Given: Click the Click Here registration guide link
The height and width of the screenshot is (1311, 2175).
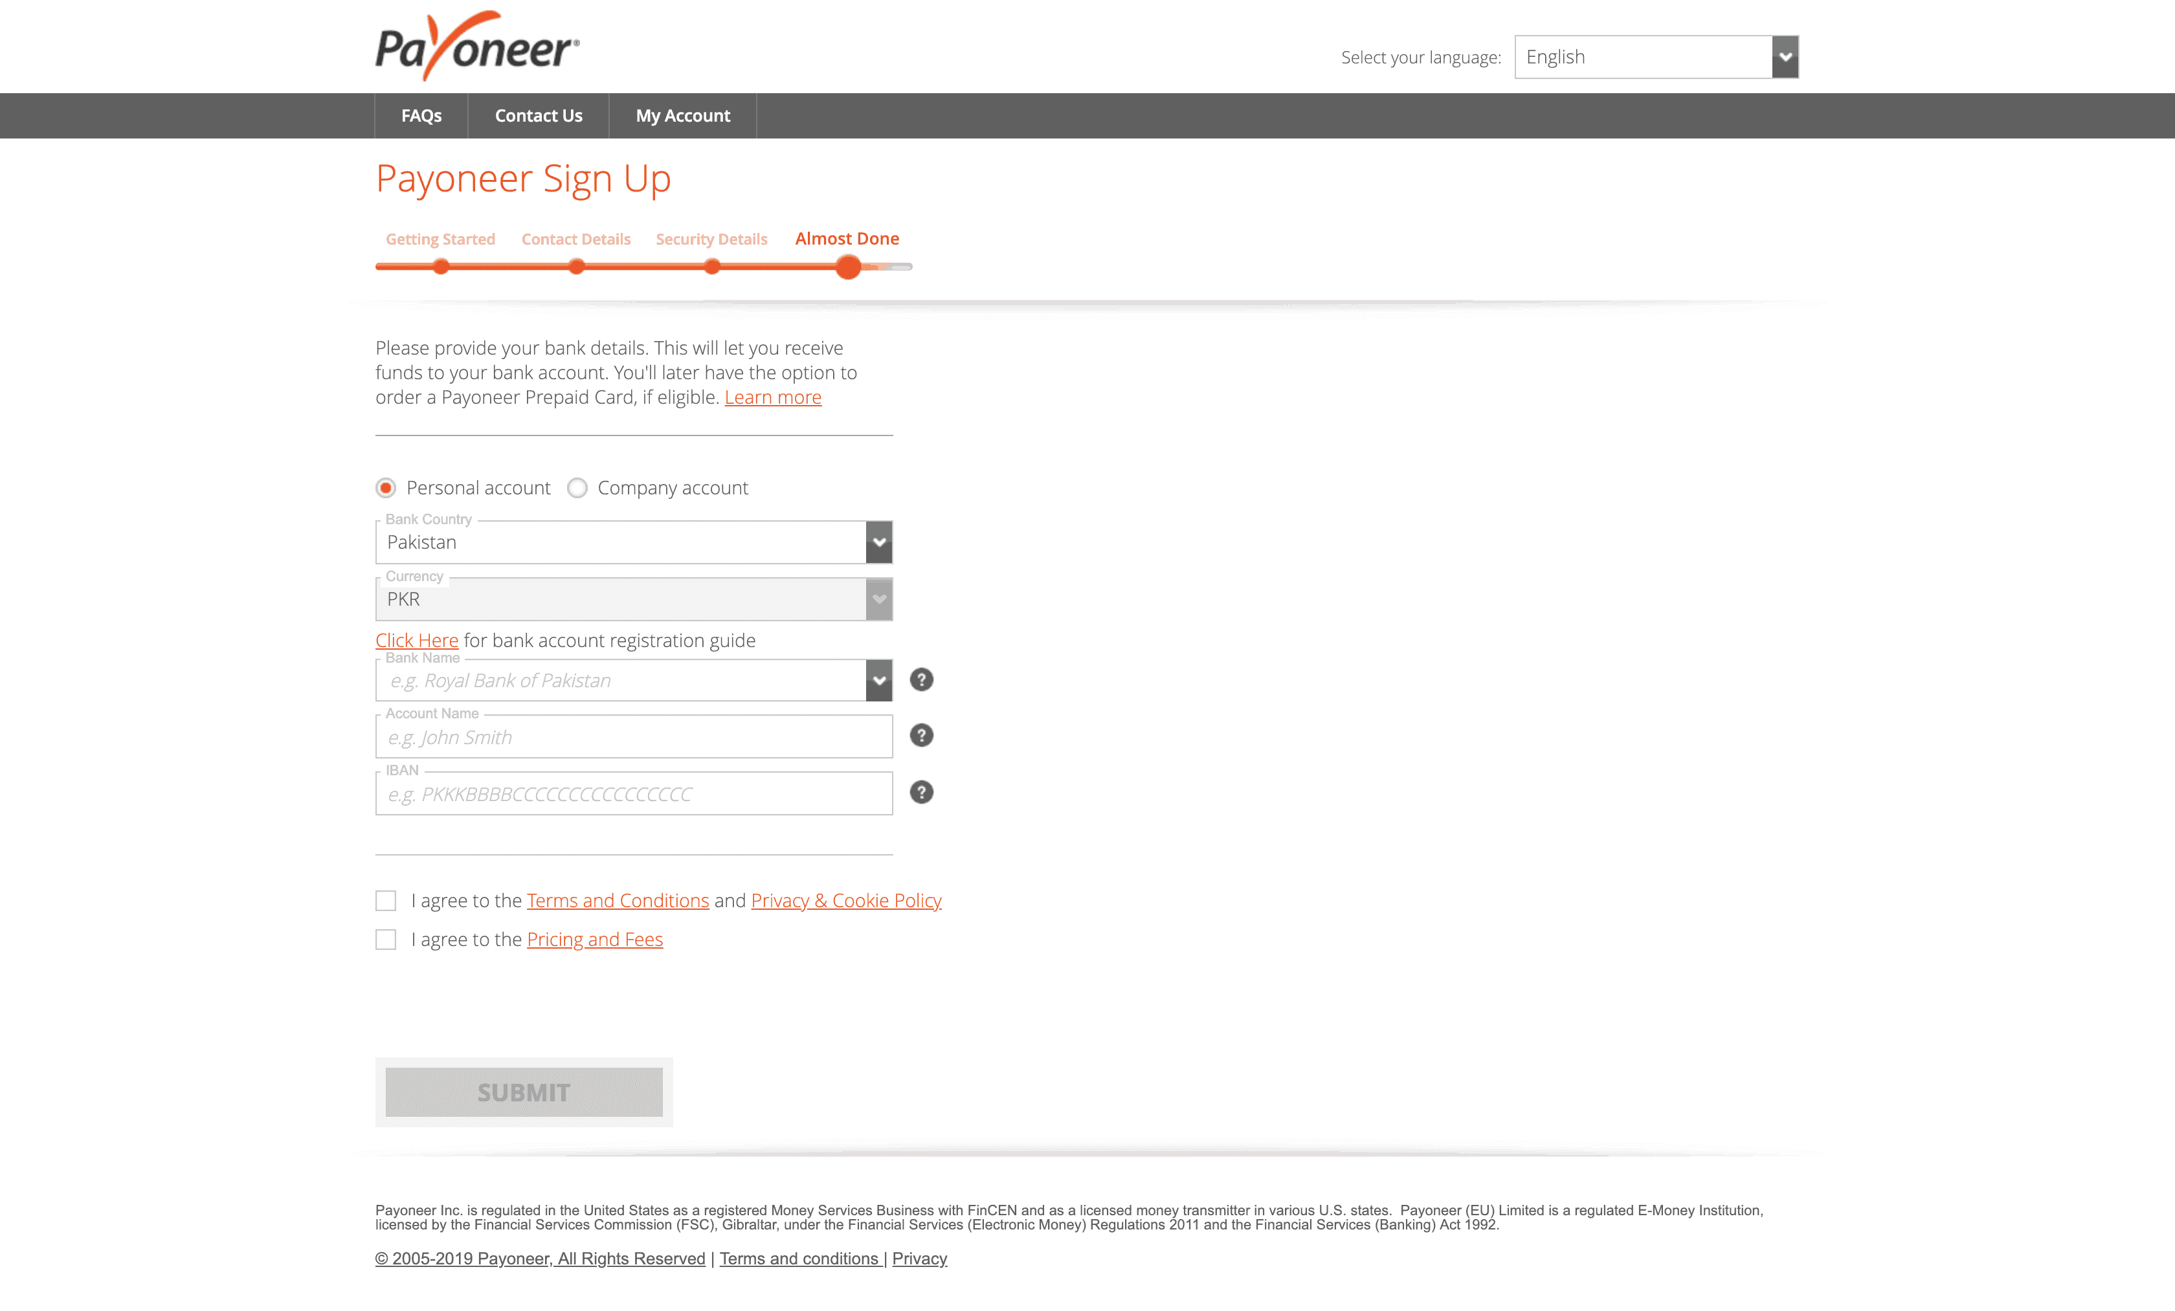Looking at the screenshot, I should click(x=416, y=640).
